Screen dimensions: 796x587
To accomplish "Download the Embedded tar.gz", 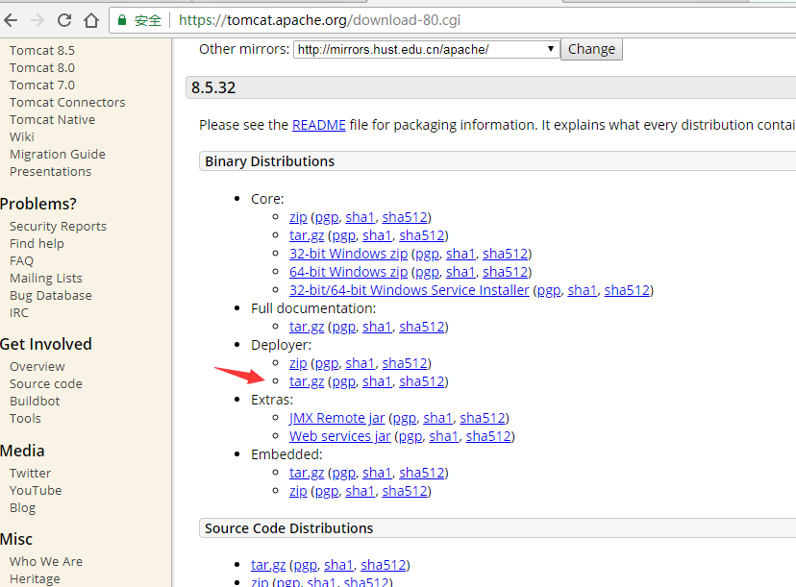I will pos(307,473).
